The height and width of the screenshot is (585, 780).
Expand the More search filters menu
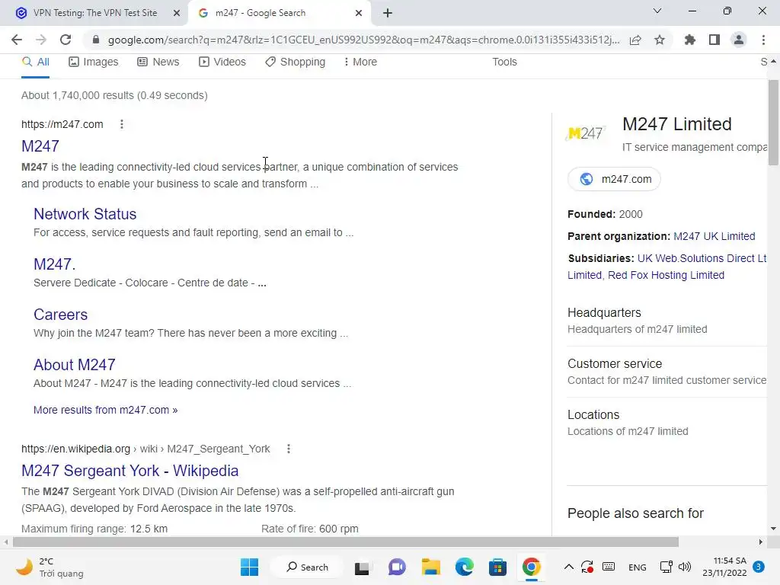[x=360, y=62]
